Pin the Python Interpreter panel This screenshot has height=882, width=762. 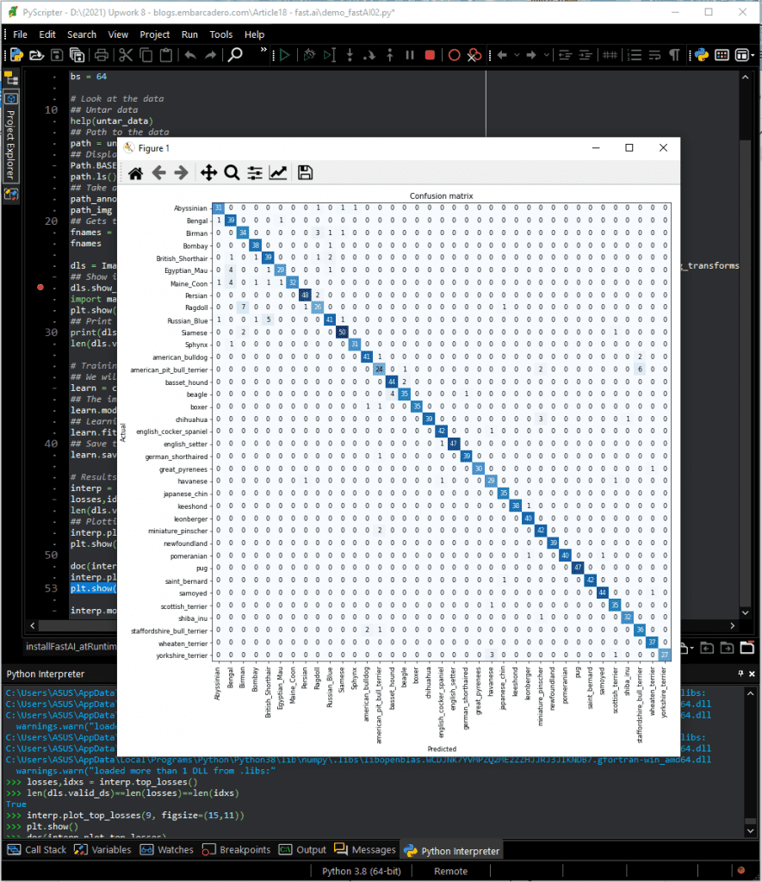click(x=740, y=674)
